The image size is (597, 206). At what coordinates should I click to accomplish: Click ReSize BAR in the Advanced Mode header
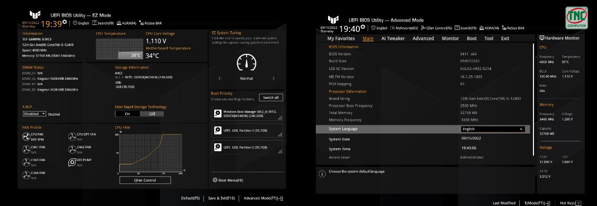point(513,28)
